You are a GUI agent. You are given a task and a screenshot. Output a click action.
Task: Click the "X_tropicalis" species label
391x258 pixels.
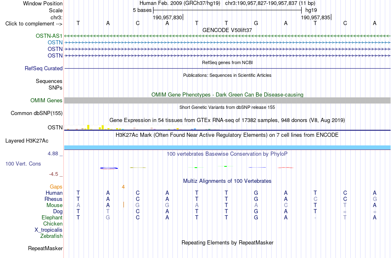[x=49, y=230]
